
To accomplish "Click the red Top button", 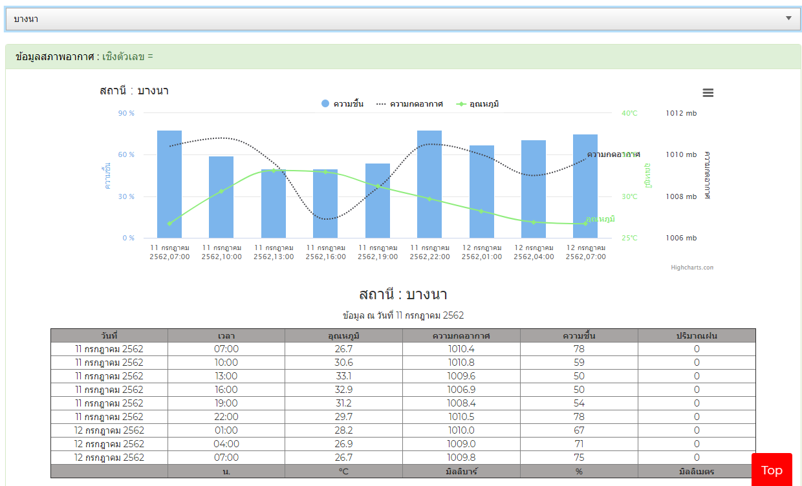I will coord(772,470).
